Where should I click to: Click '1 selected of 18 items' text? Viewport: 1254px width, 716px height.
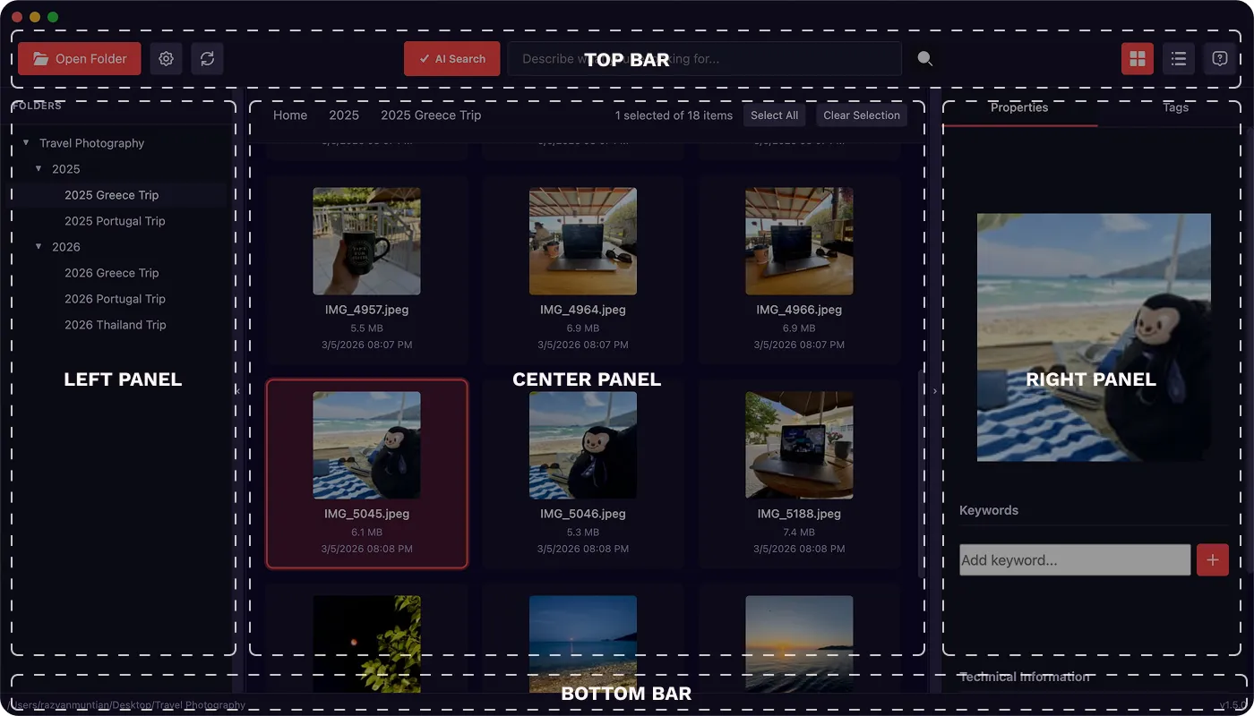(674, 115)
